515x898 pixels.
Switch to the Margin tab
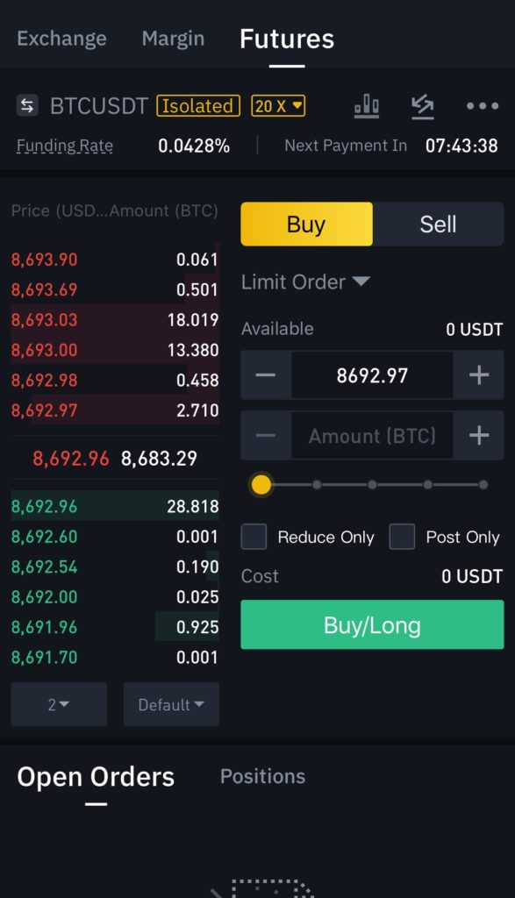[173, 39]
